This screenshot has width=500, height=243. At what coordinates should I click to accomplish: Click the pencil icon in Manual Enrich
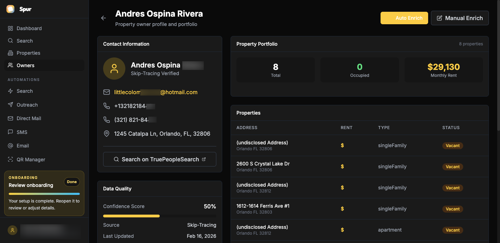click(x=440, y=18)
